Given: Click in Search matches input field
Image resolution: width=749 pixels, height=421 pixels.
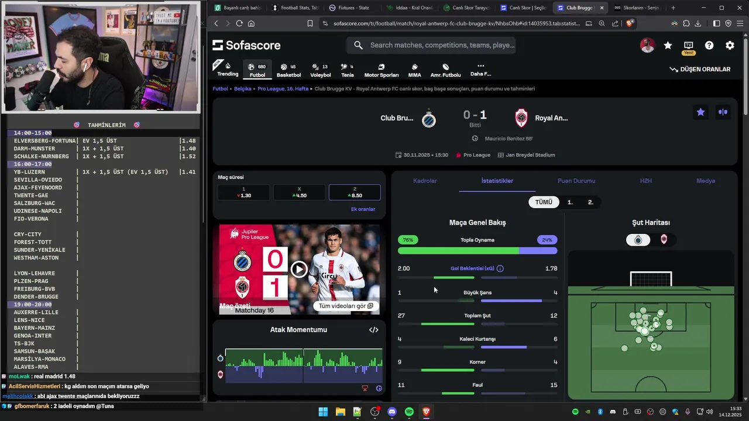Looking at the screenshot, I should [x=442, y=45].
